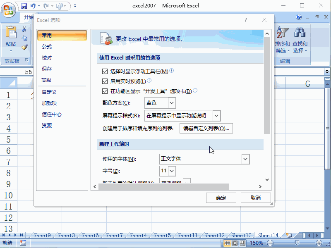Save workbook via Quick Access floppy icon
Image resolution: width=331 pixels, height=248 pixels.
(24, 6)
